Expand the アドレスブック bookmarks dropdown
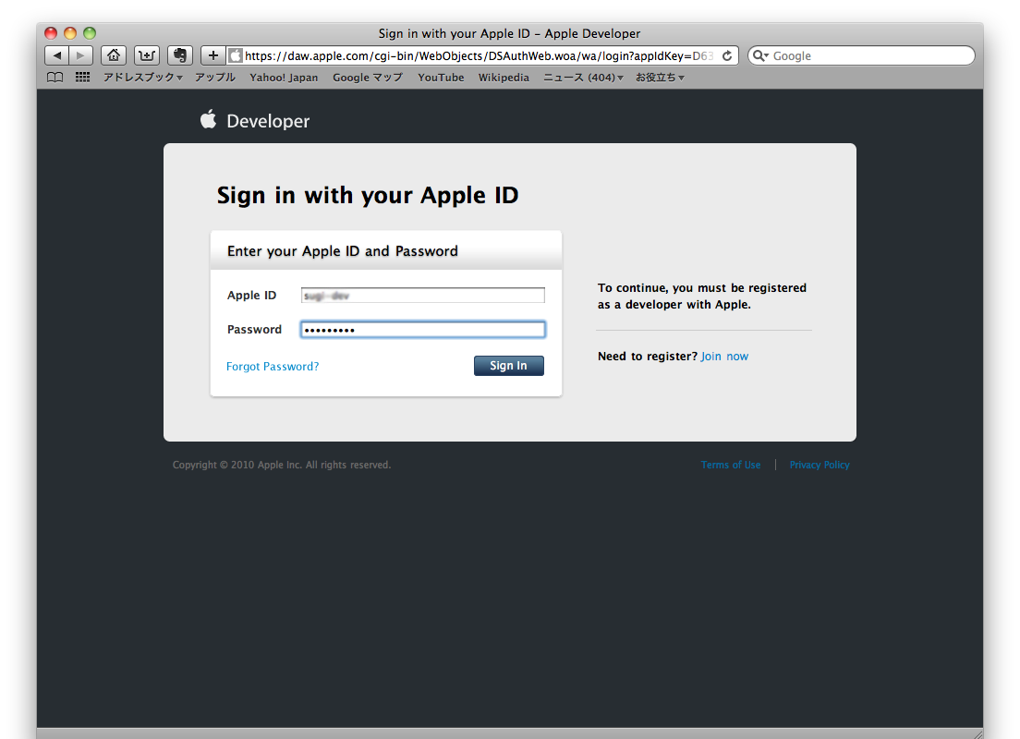Image resolution: width=1020 pixels, height=739 pixels. [x=142, y=78]
